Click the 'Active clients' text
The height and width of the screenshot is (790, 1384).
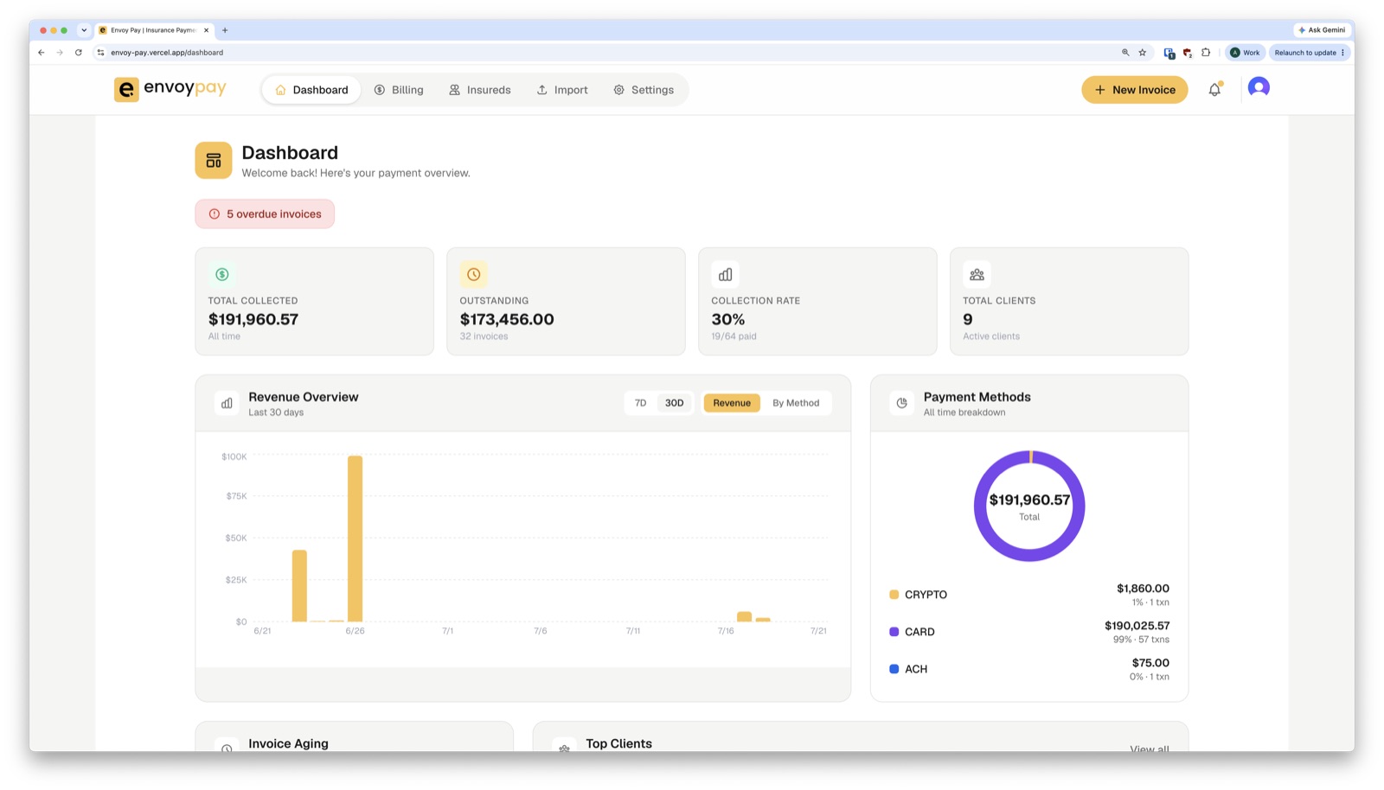[x=991, y=336]
